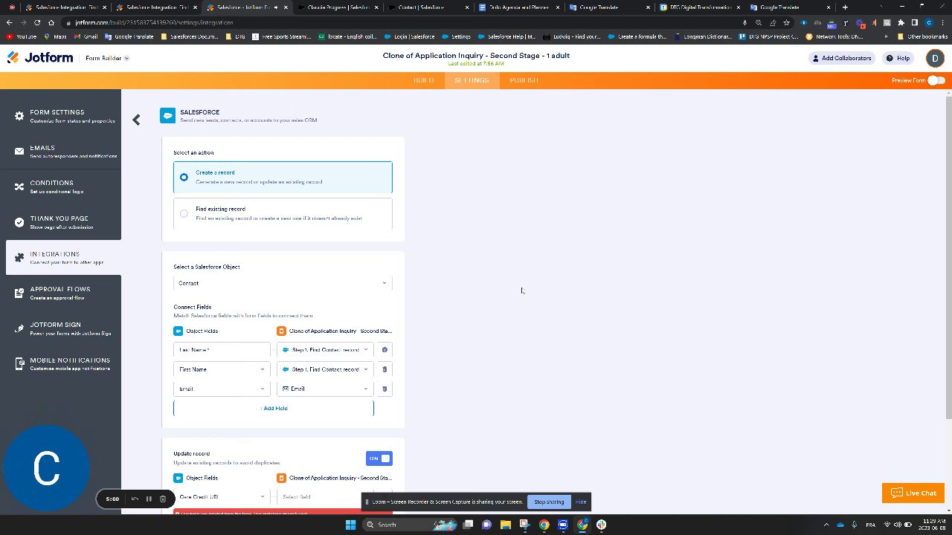This screenshot has width=952, height=535.
Task: Click the form title text
Action: pos(476,55)
